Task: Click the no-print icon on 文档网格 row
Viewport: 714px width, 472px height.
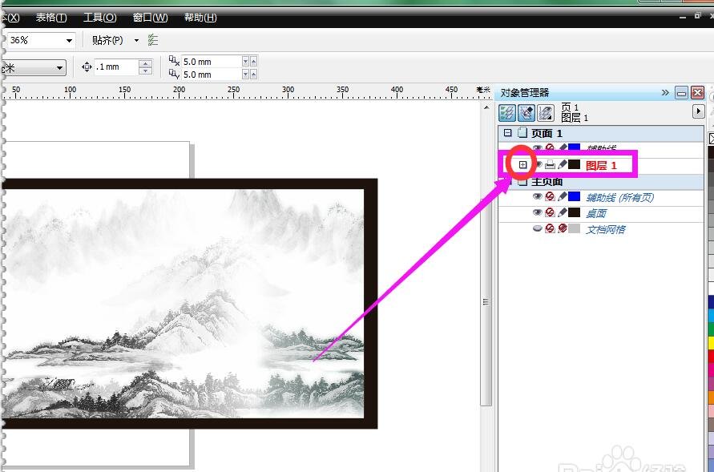Action: pos(550,229)
